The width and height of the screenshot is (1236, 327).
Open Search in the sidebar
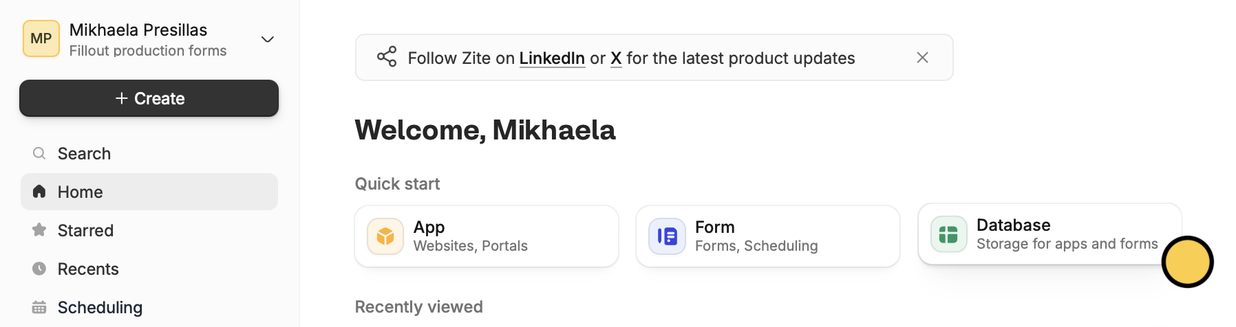84,153
